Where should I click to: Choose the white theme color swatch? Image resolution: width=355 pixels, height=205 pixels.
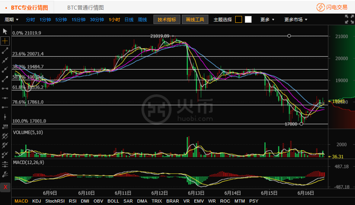pos(248,20)
